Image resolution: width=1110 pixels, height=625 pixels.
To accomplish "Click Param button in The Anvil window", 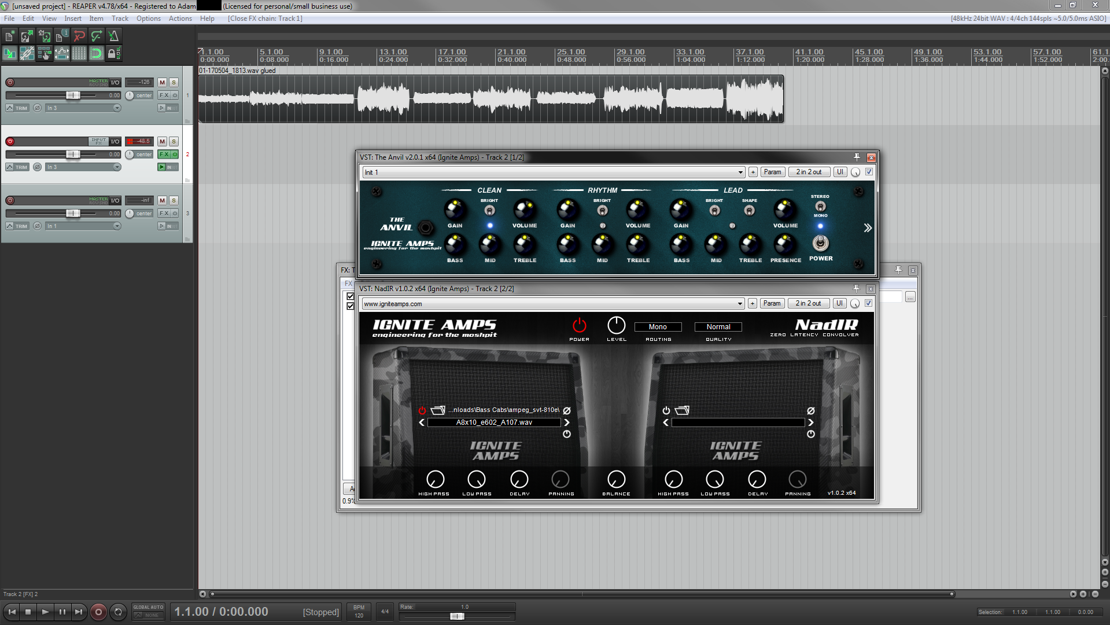I will coord(772,172).
